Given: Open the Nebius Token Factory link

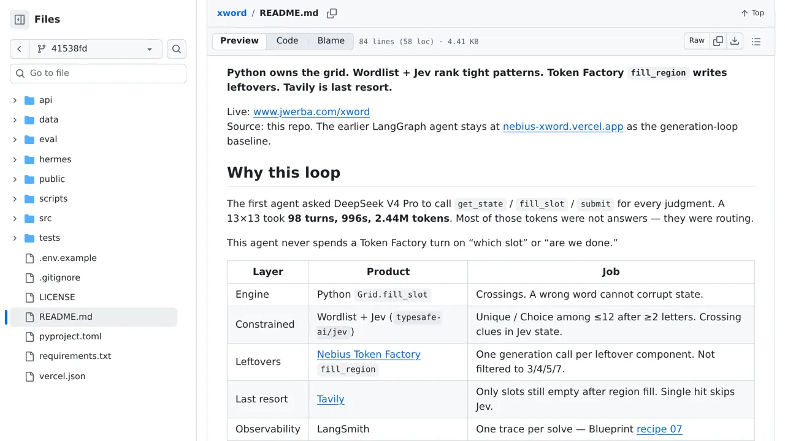Looking at the screenshot, I should pyautogui.click(x=369, y=354).
